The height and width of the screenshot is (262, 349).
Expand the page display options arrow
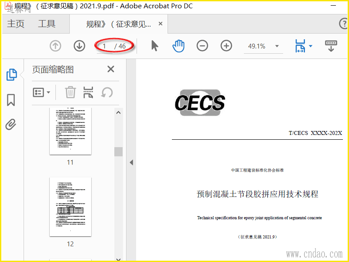point(311,46)
